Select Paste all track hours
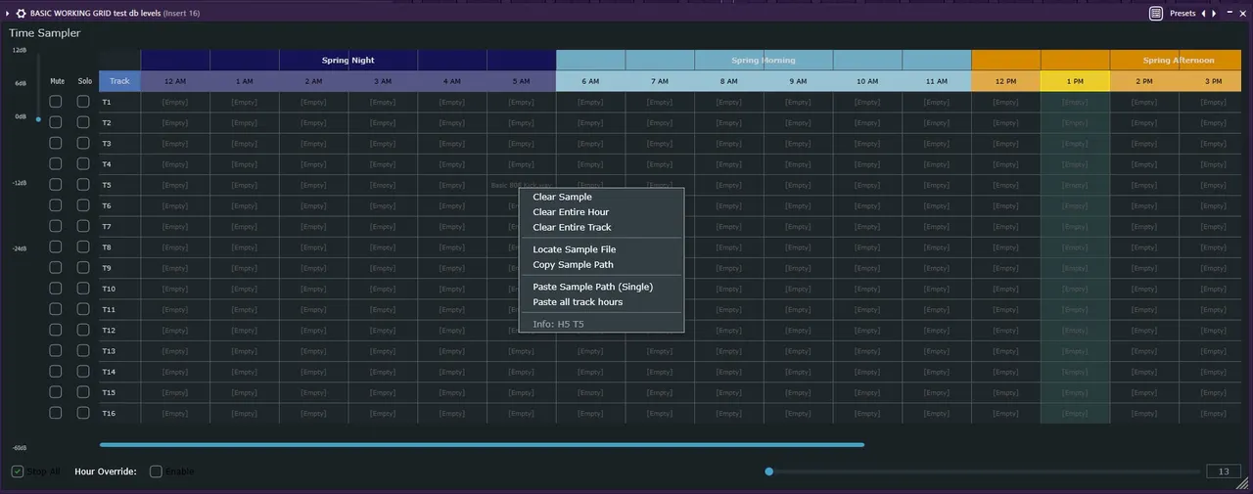Viewport: 1253px width, 494px height. click(x=601, y=302)
